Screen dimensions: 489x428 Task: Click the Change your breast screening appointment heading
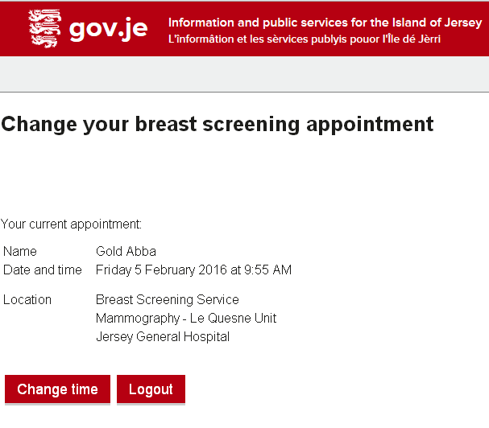[x=218, y=125]
